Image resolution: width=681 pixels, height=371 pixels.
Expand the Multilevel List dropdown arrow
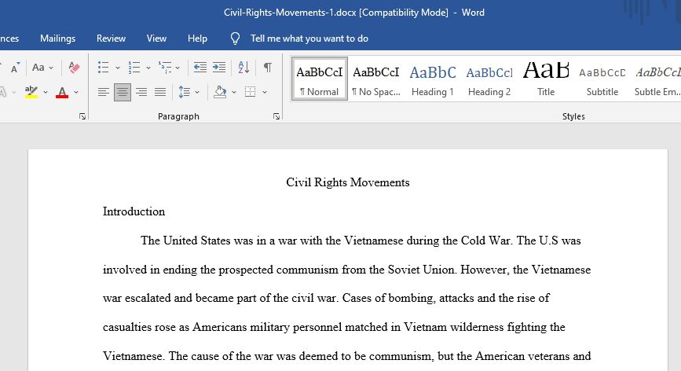point(178,68)
